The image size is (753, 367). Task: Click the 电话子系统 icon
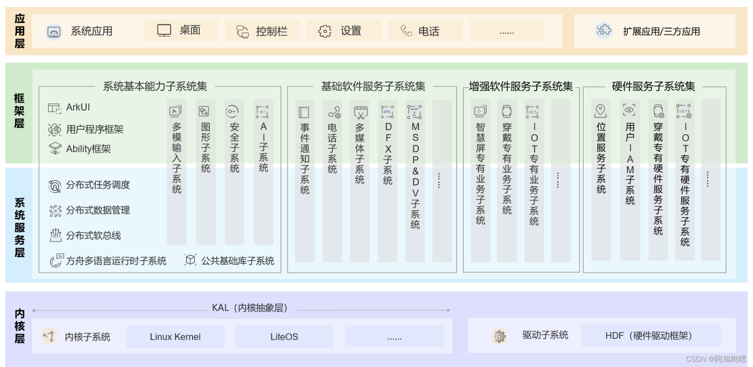[x=334, y=113]
